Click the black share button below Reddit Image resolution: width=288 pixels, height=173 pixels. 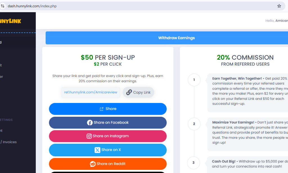[108, 172]
